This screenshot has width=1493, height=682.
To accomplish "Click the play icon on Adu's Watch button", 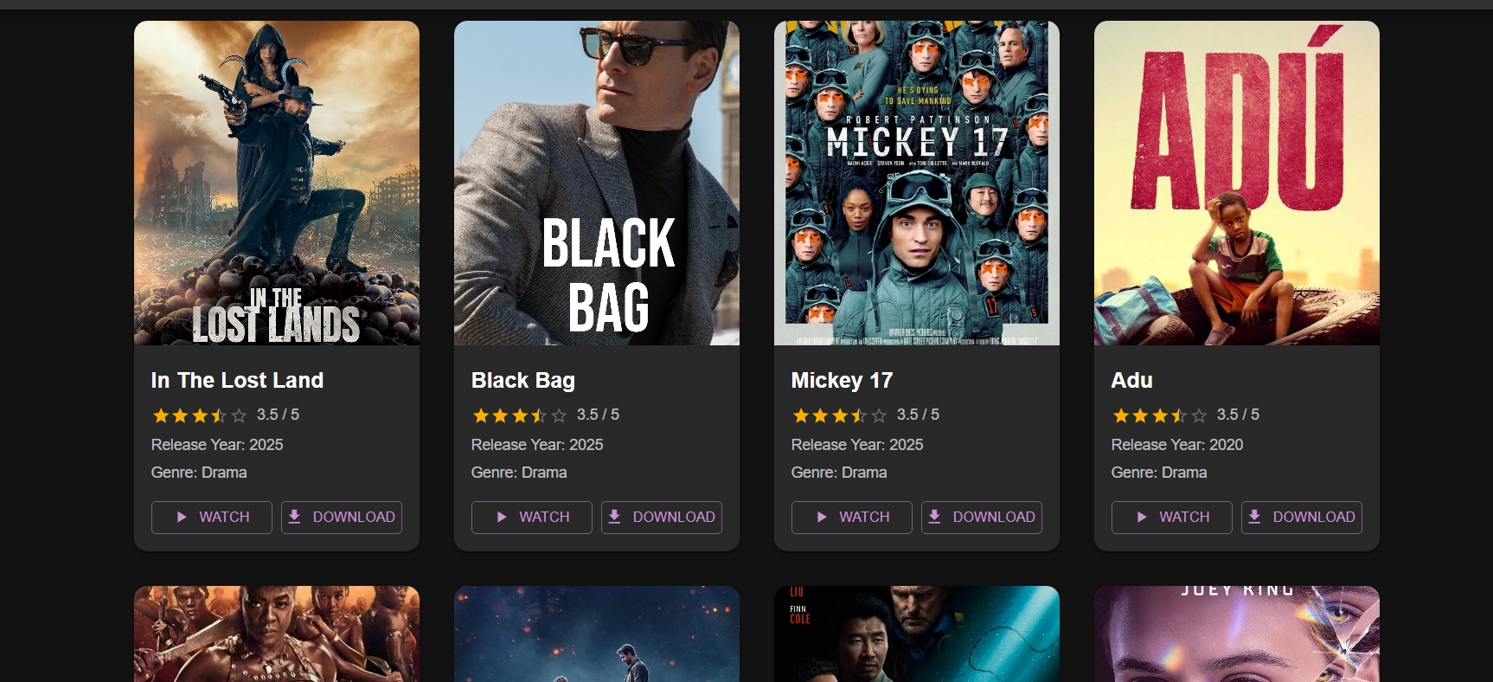I will tap(1142, 517).
